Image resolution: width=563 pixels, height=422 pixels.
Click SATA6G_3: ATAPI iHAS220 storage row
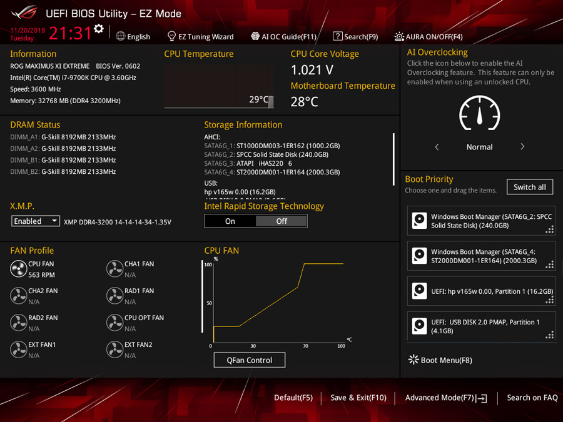point(248,163)
